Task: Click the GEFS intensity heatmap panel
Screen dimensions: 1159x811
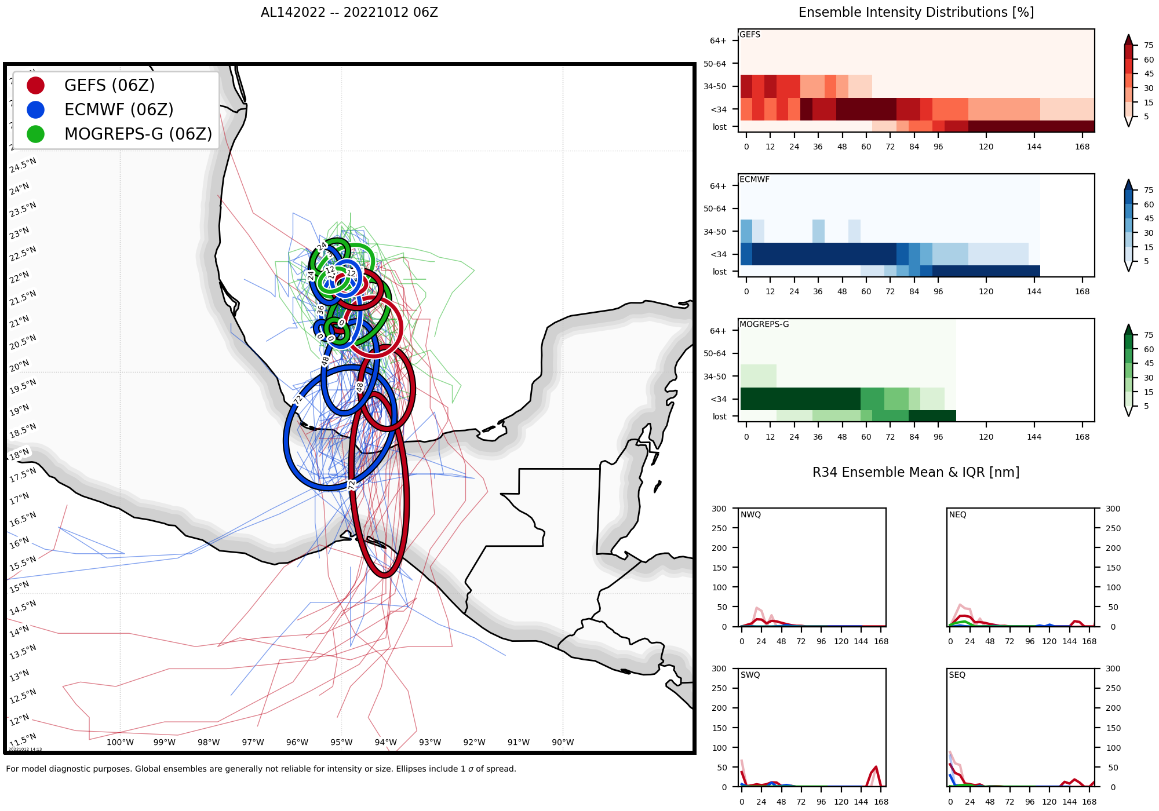Action: [916, 81]
